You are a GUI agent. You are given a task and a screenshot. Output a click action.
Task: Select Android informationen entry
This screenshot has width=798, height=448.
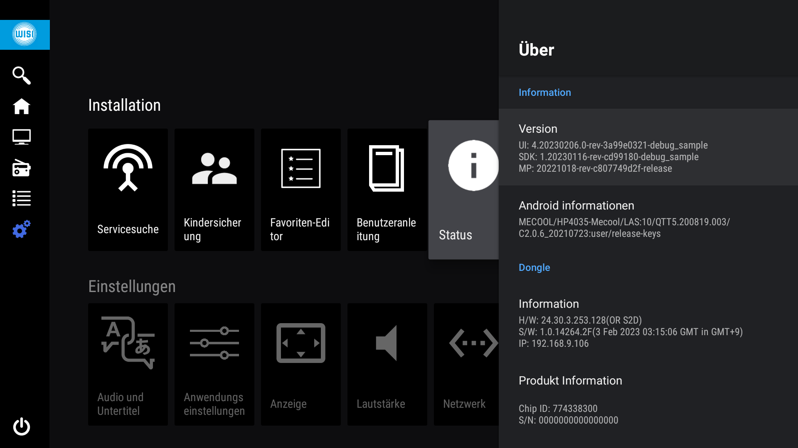[648, 219]
